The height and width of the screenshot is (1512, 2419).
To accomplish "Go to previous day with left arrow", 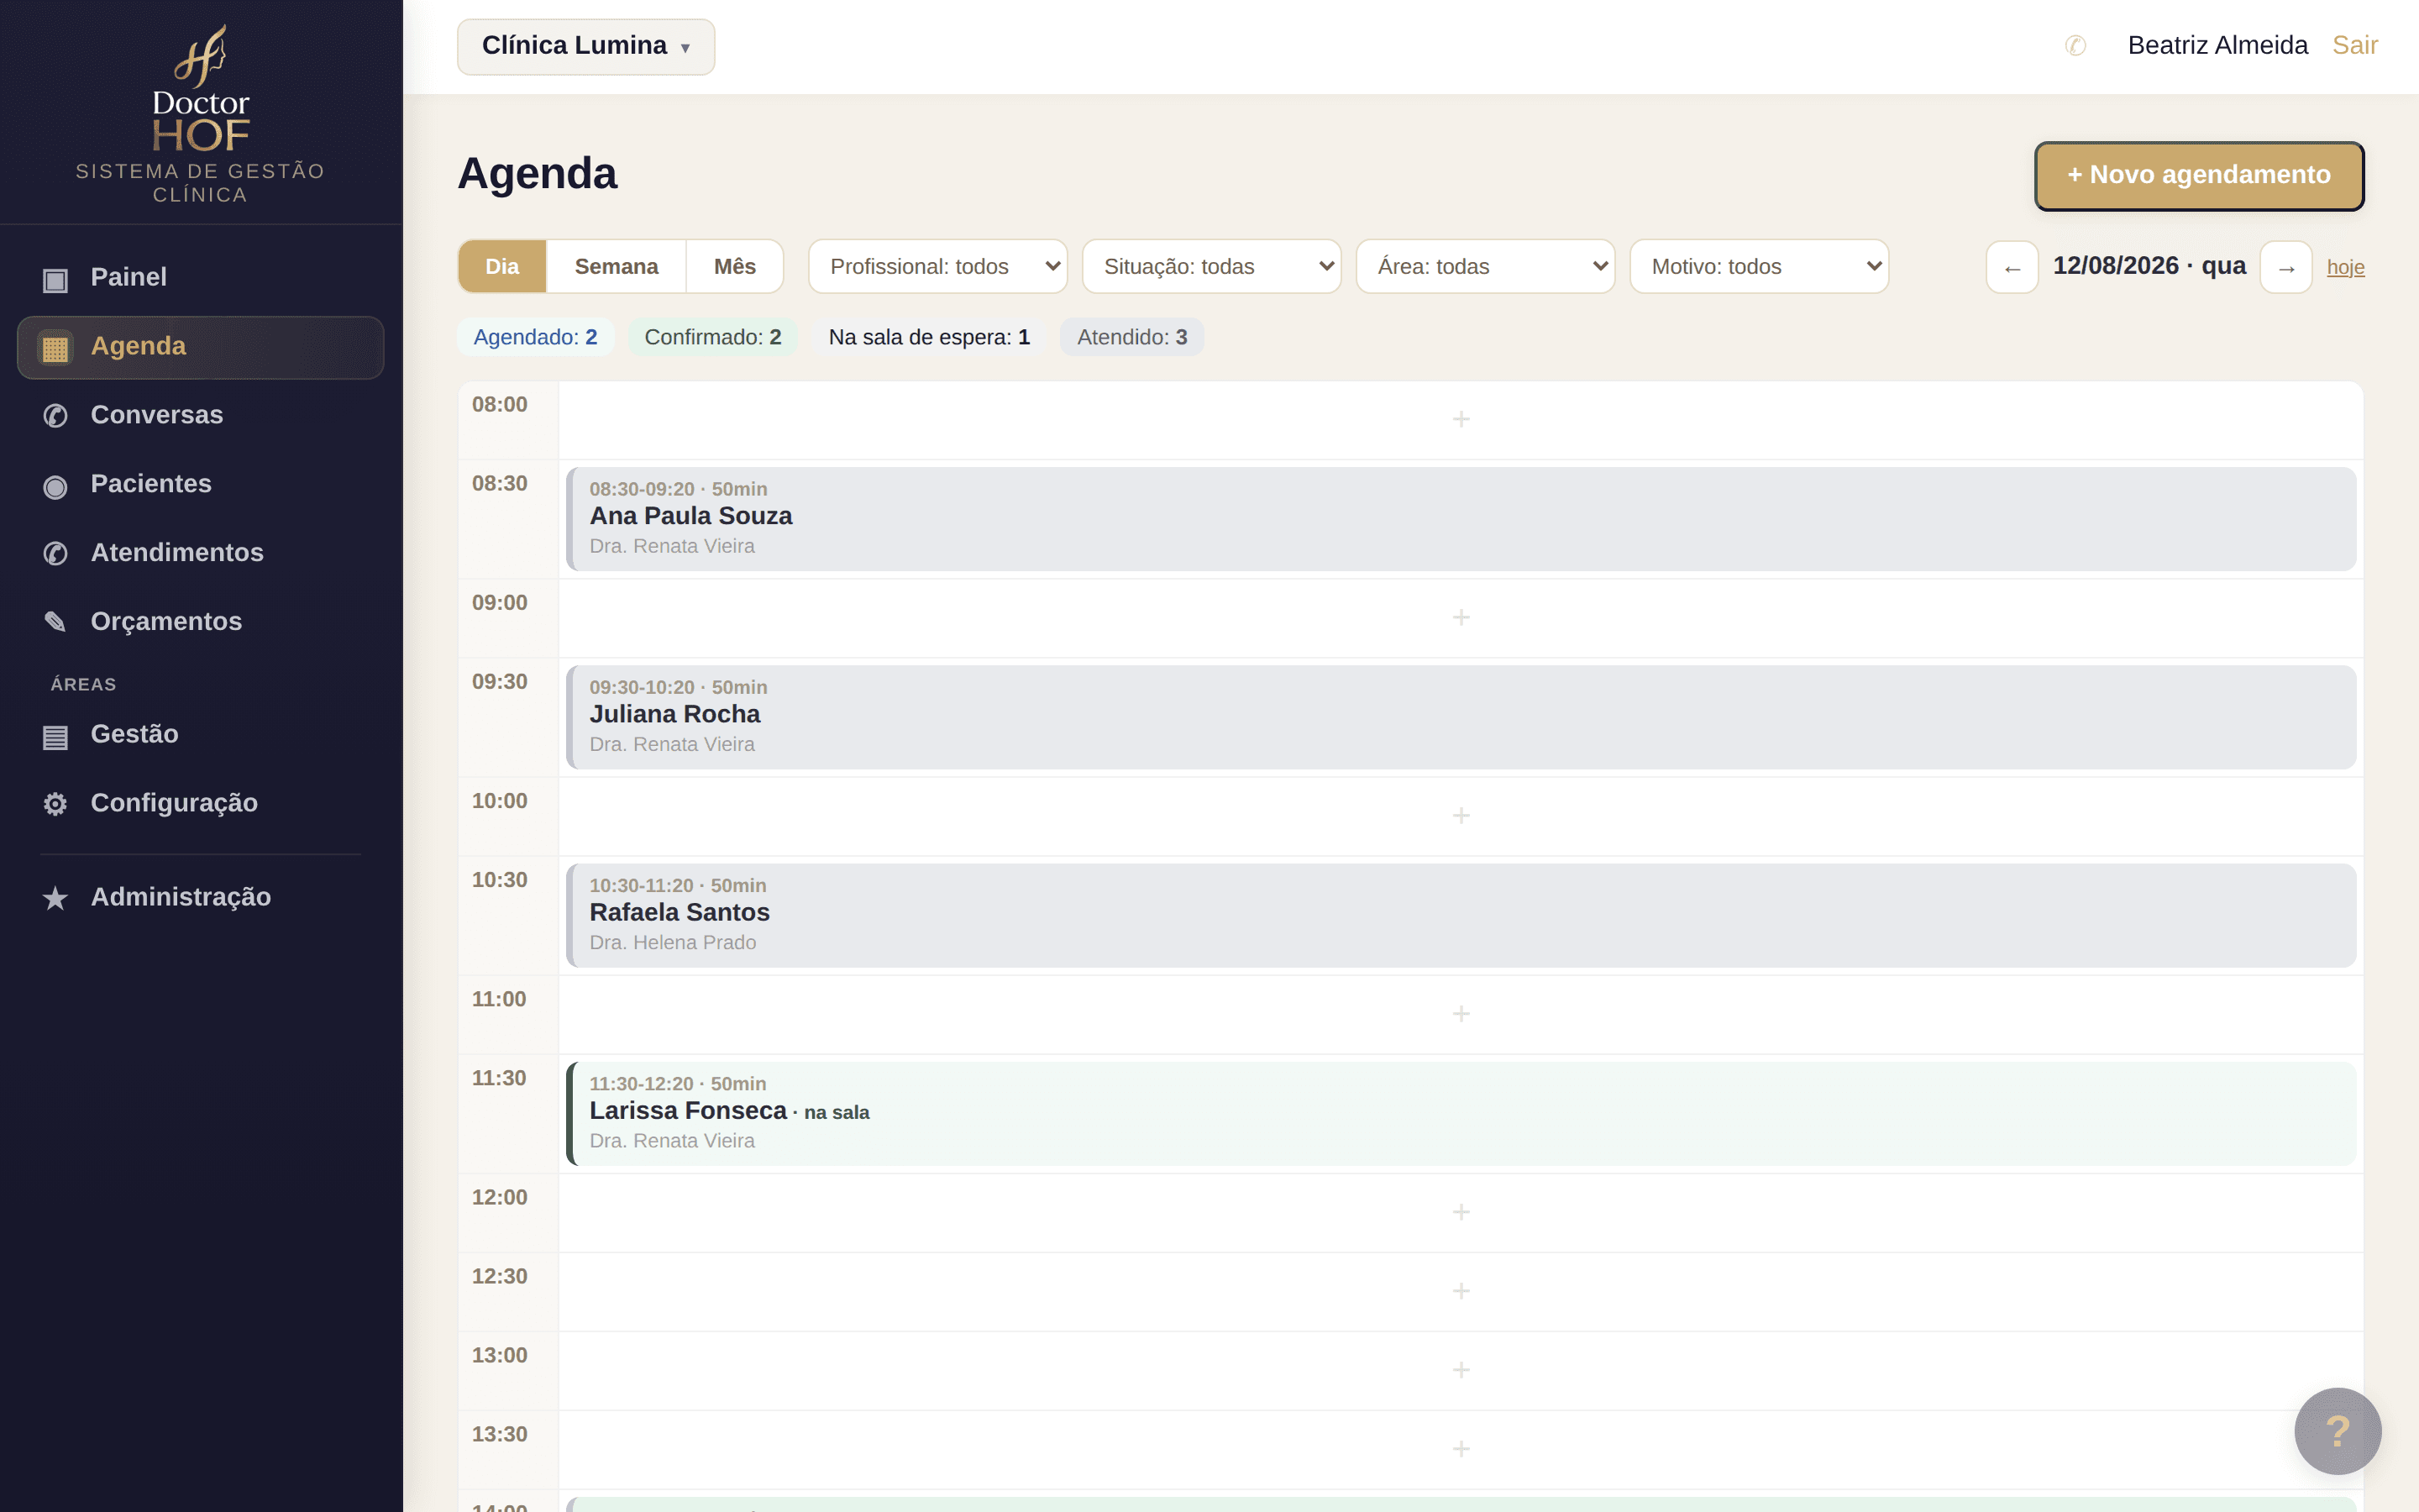I will pyautogui.click(x=2011, y=267).
